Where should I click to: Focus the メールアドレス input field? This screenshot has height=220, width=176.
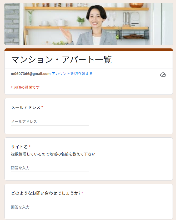coord(50,122)
